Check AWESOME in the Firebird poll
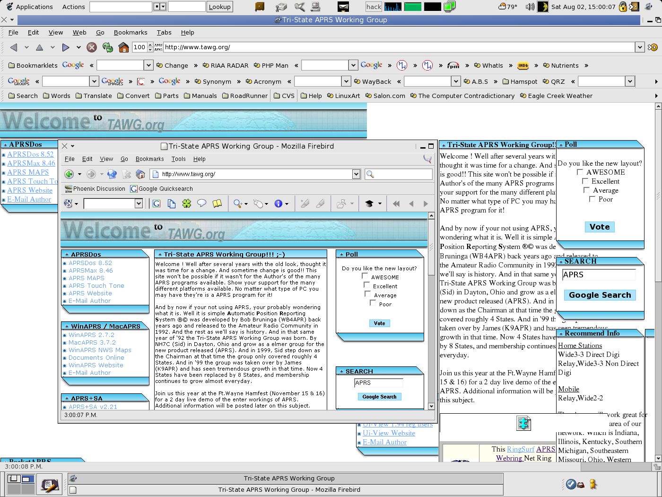 365,275
